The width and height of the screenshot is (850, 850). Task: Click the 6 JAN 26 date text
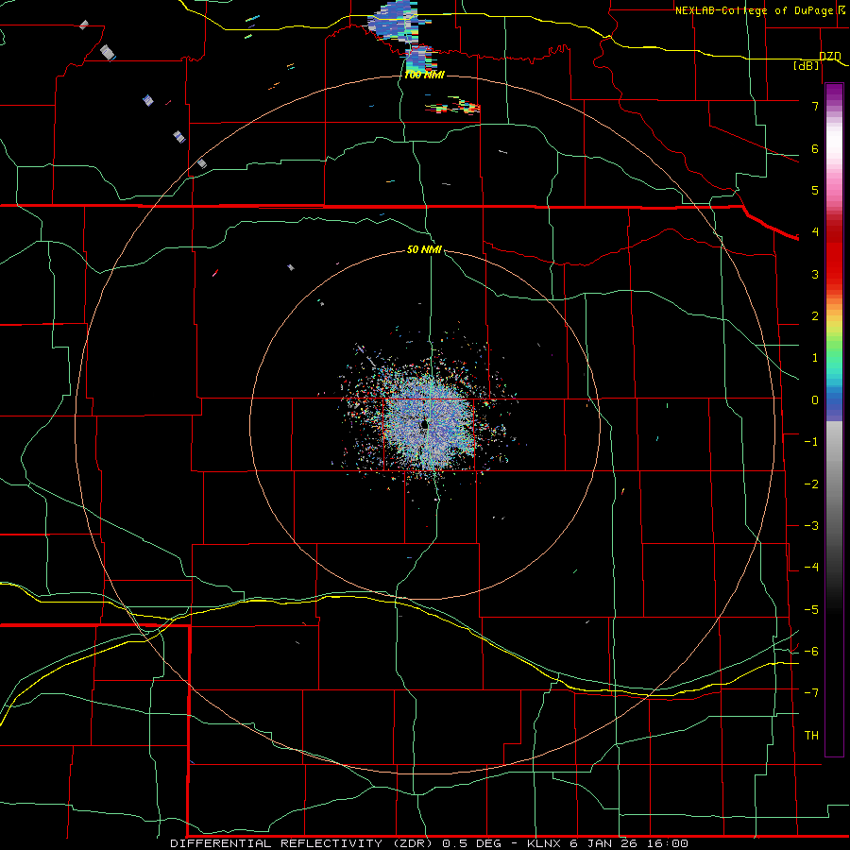point(602,843)
